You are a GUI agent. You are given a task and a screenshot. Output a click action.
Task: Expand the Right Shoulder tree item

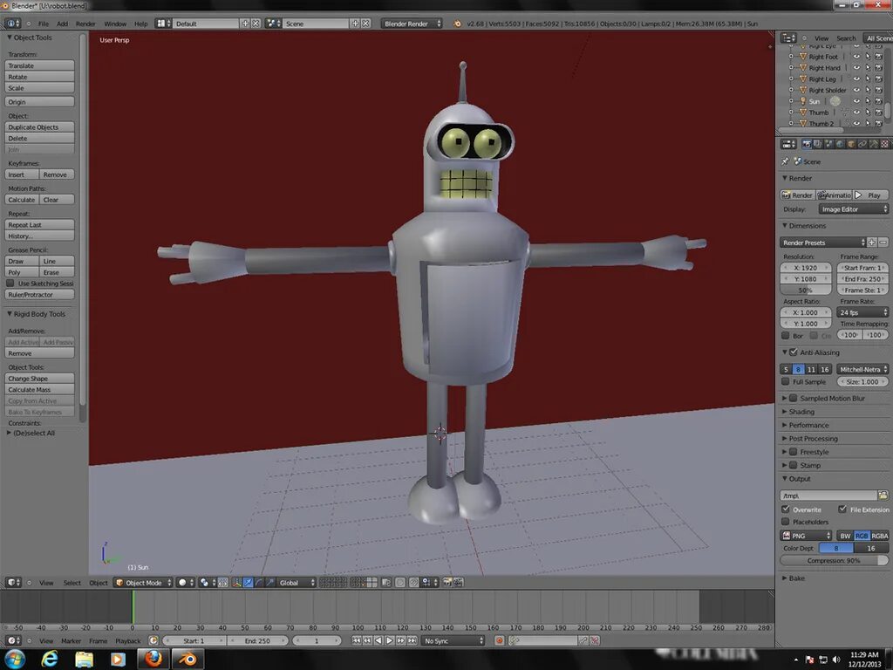791,90
